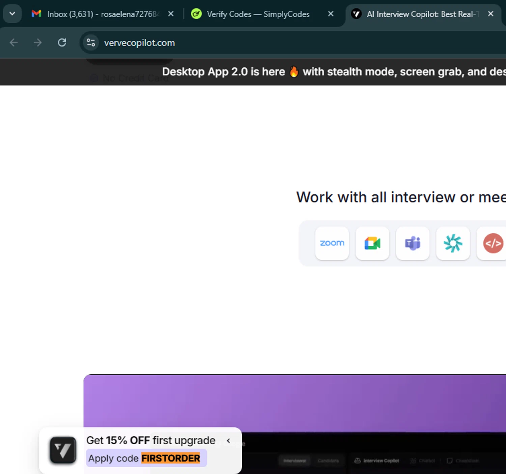Viewport: 506px width, 474px height.
Task: Open Chatbot in demo toolbar
Action: pos(422,461)
